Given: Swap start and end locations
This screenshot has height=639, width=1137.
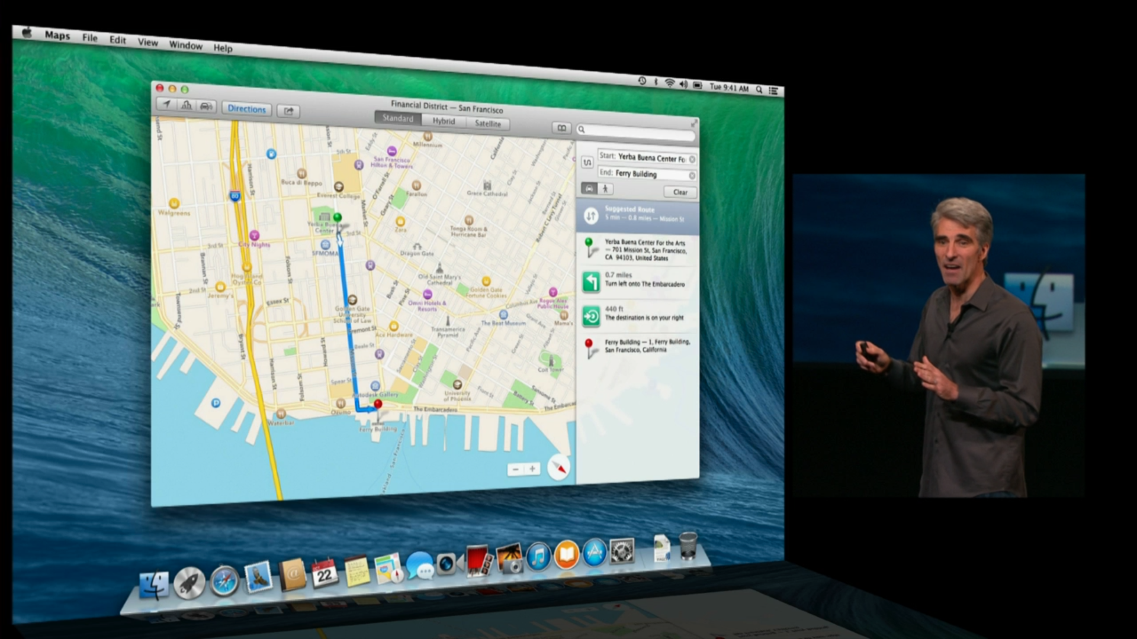Looking at the screenshot, I should (587, 163).
